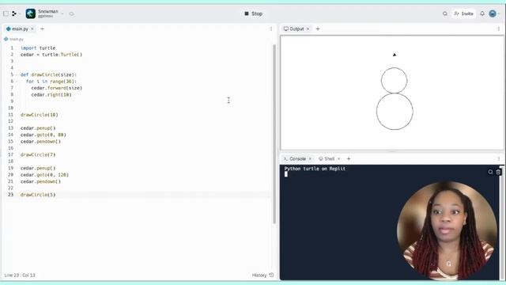Click 'Python turtle on Replit' console text
Image resolution: width=506 pixels, height=285 pixels.
coord(315,169)
